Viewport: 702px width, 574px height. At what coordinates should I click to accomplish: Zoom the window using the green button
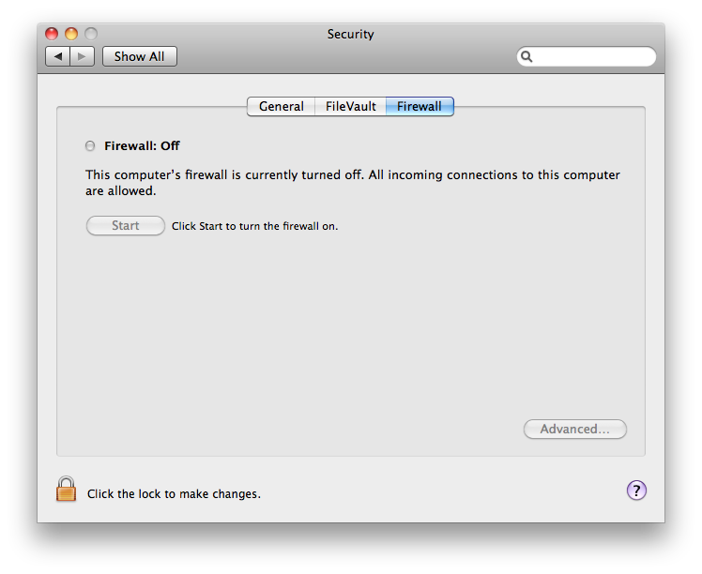point(90,35)
